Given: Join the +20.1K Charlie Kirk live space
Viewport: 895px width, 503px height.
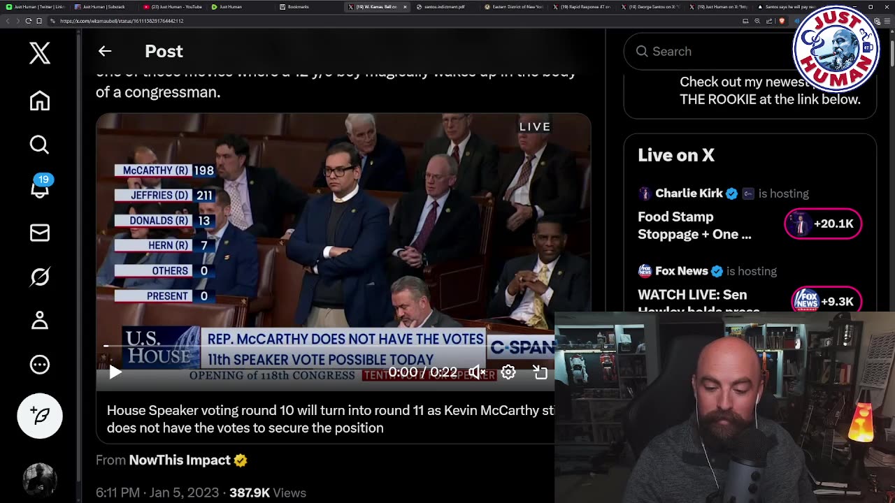Looking at the screenshot, I should [x=823, y=224].
